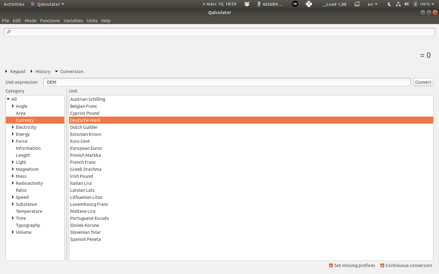Screen dimensions: 439x274
Task: Expand the Electricity category arrow
Action: click(13, 127)
